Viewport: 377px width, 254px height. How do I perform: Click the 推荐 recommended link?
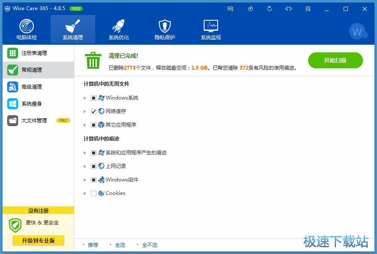(x=93, y=245)
